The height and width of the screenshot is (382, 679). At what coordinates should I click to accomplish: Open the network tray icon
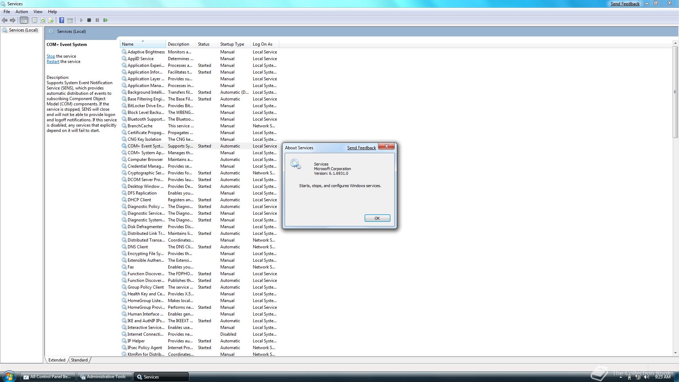(x=638, y=377)
